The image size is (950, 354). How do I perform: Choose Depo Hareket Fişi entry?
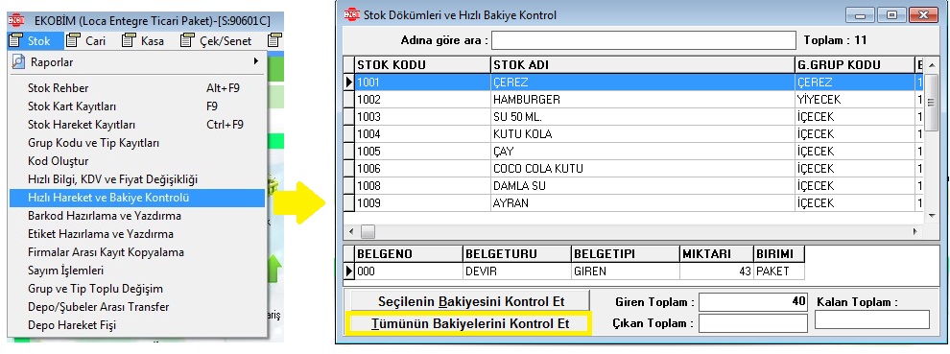[137, 325]
